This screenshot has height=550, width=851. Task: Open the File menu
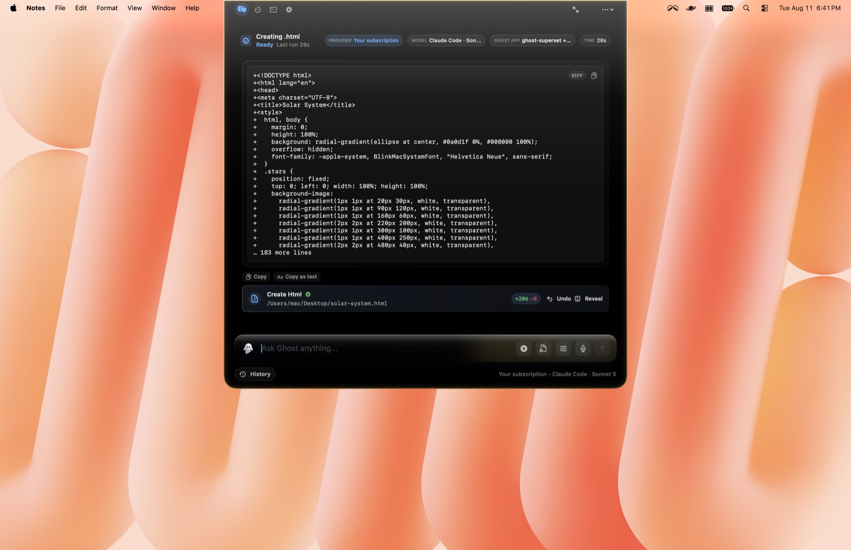click(60, 8)
